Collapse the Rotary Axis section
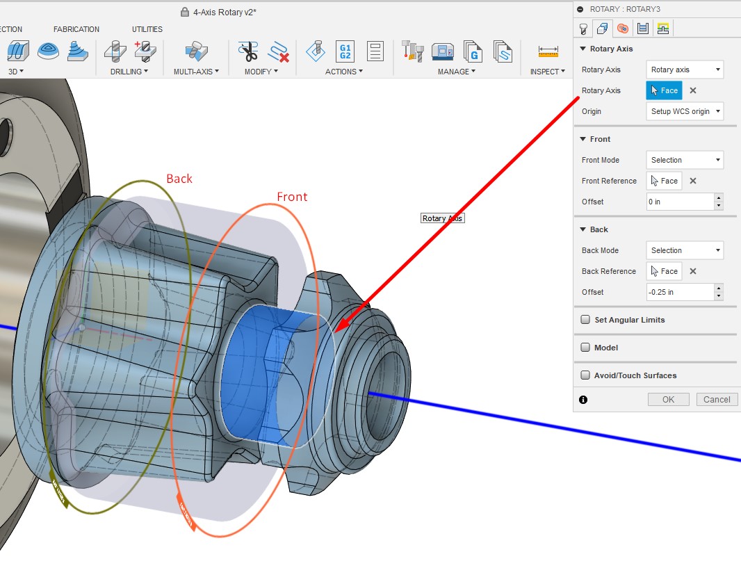The image size is (741, 568). 583,49
